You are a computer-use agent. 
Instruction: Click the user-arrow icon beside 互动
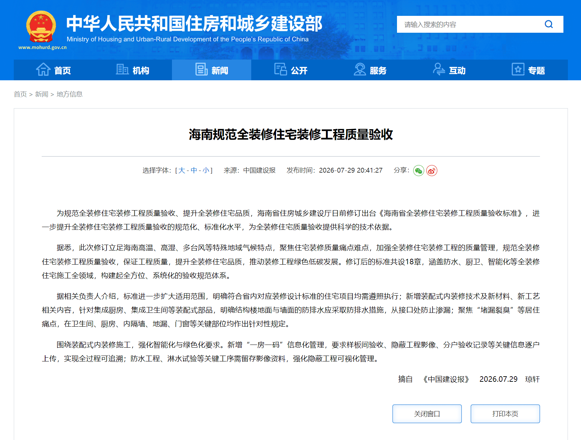pyautogui.click(x=439, y=69)
